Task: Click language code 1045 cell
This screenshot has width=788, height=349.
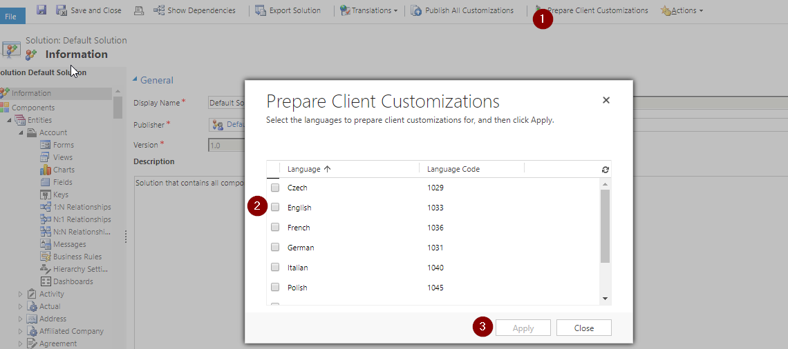Action: (x=435, y=288)
